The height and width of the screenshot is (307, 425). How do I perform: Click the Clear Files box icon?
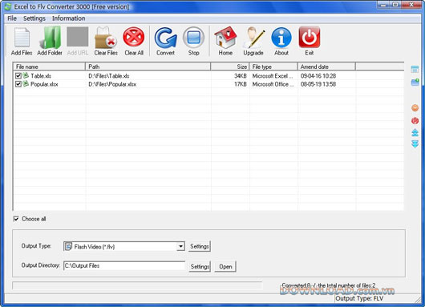[106, 38]
